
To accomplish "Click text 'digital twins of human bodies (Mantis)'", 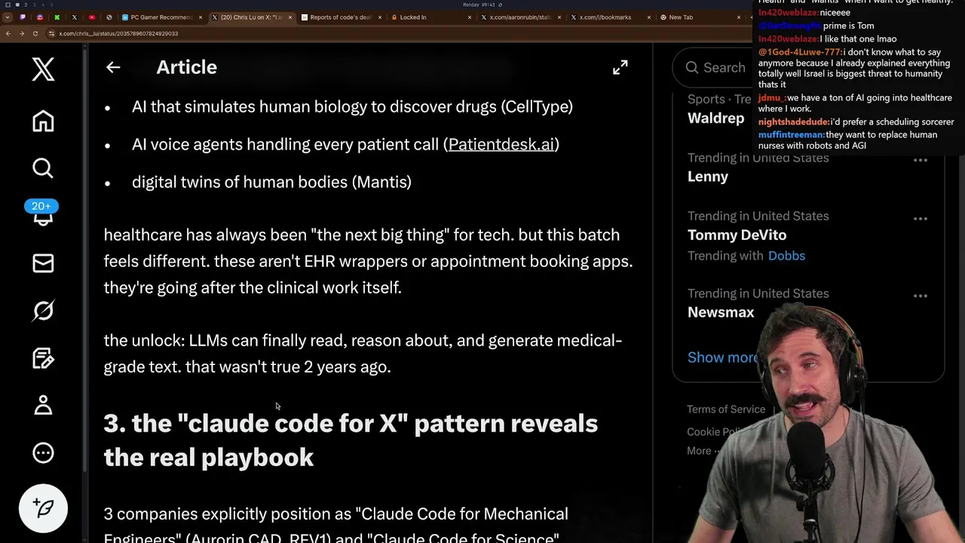I will (x=271, y=182).
